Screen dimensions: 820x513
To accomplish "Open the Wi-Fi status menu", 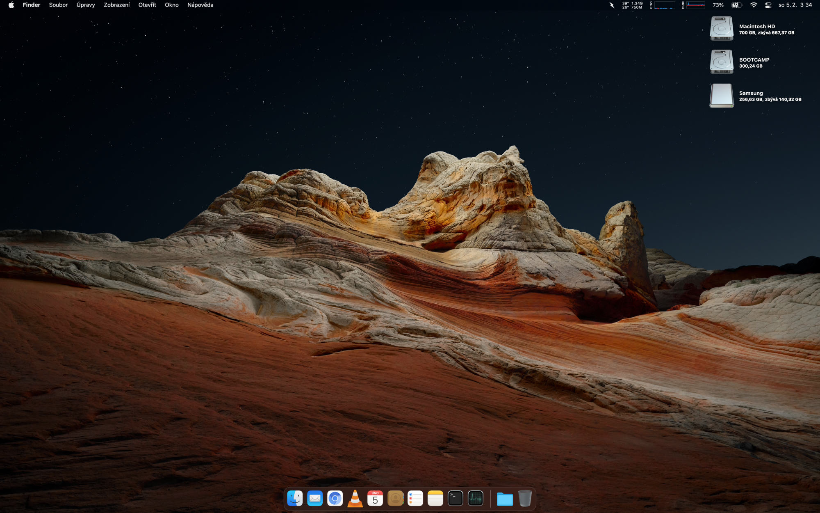I will [x=754, y=5].
